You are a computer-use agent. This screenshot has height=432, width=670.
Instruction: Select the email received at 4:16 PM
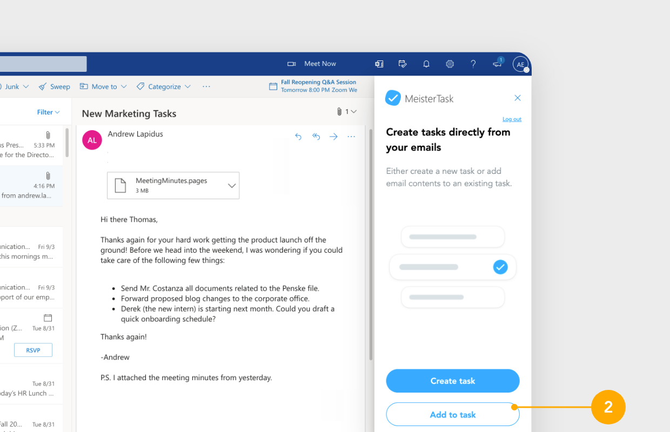[31, 186]
